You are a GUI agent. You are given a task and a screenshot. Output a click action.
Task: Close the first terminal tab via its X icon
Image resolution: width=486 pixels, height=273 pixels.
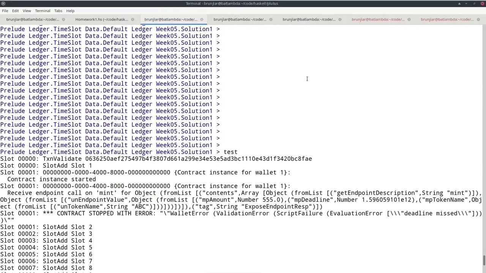pyautogui.click(x=63, y=19)
